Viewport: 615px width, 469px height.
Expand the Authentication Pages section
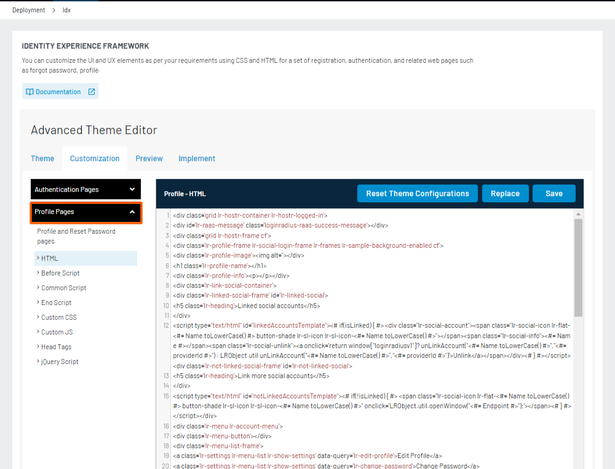click(x=85, y=189)
